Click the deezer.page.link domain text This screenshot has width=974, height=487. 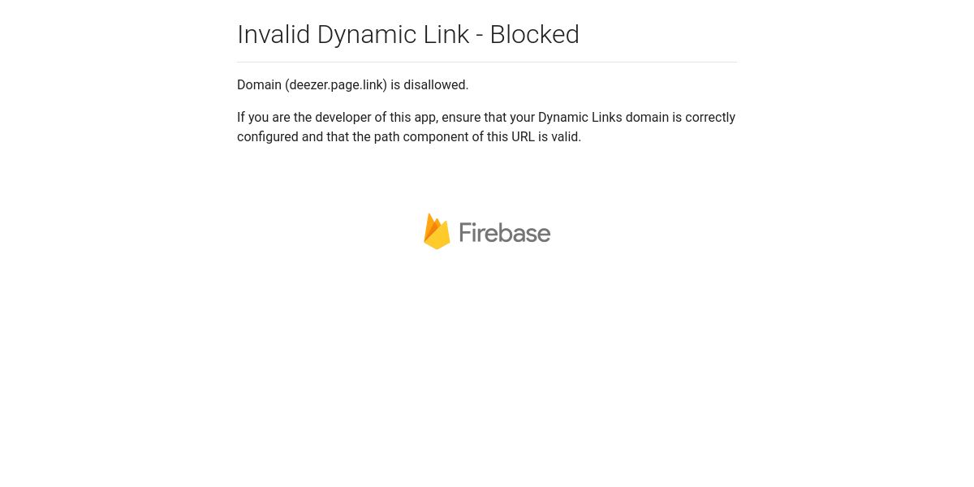tap(336, 85)
